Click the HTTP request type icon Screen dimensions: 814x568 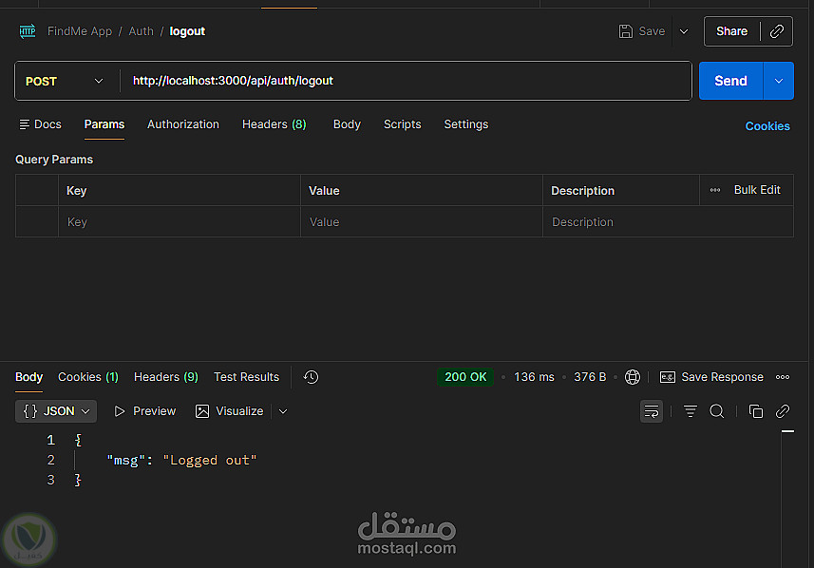28,31
